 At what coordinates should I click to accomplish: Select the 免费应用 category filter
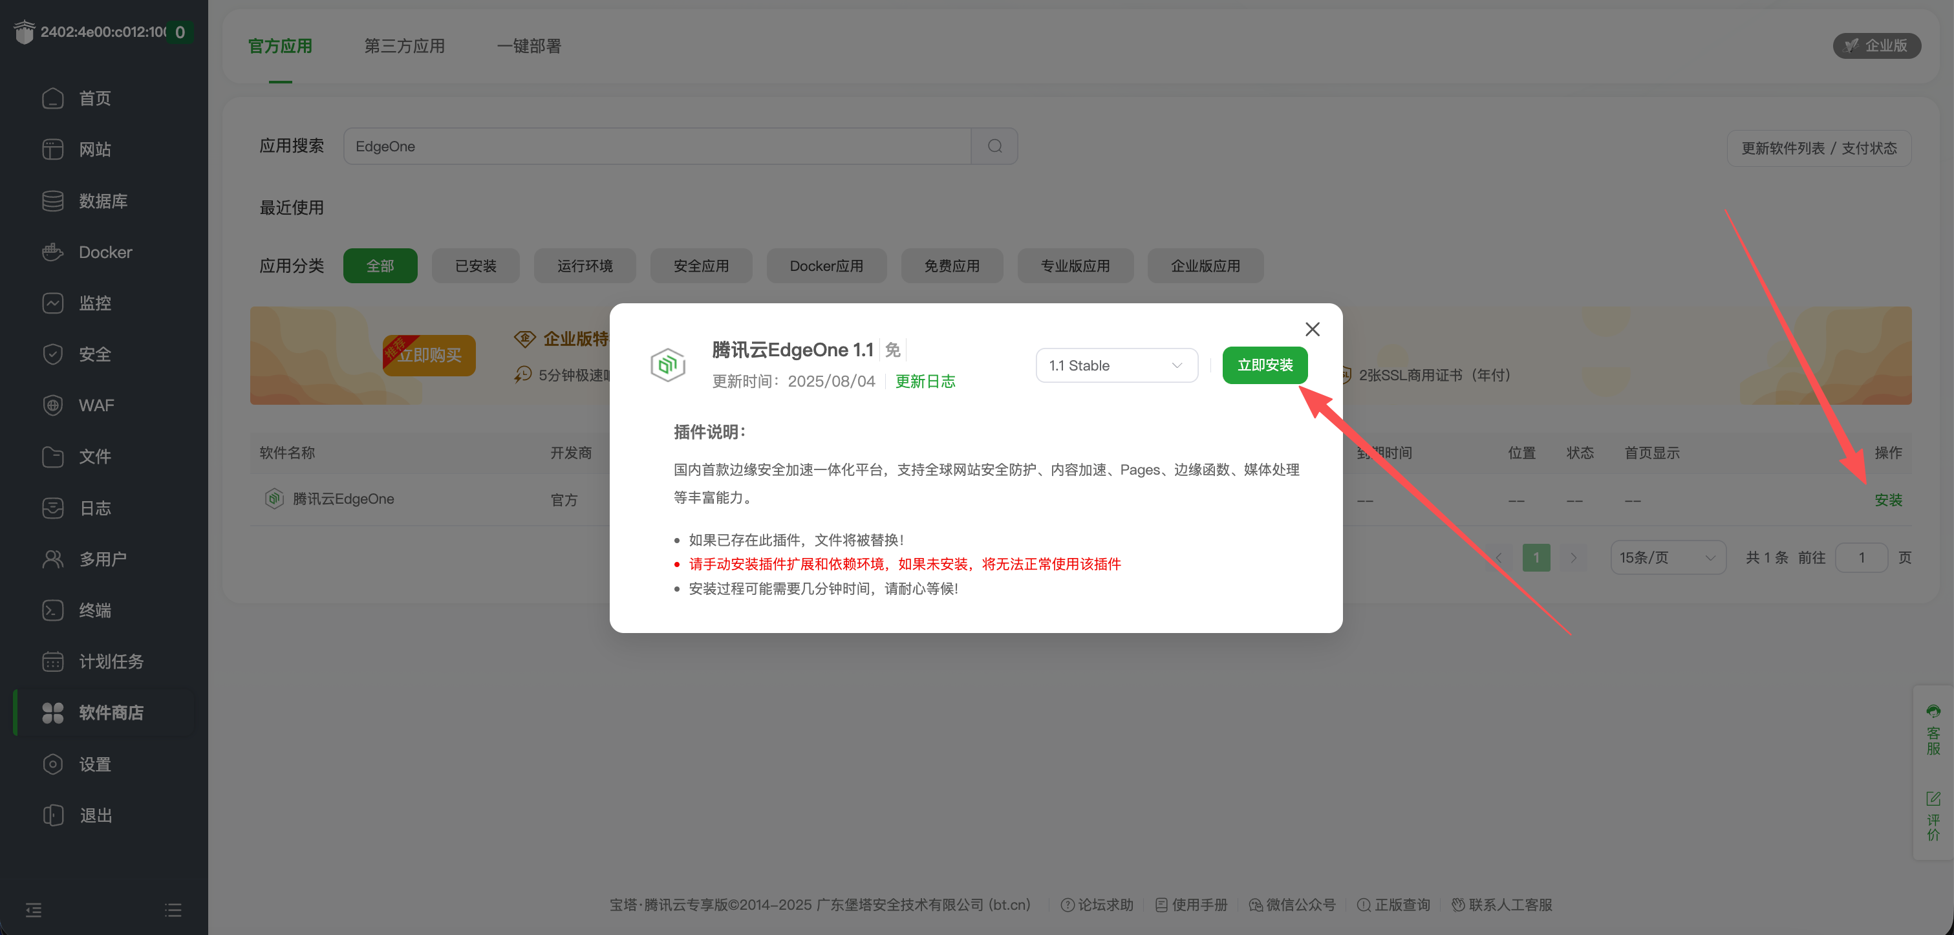(x=952, y=265)
